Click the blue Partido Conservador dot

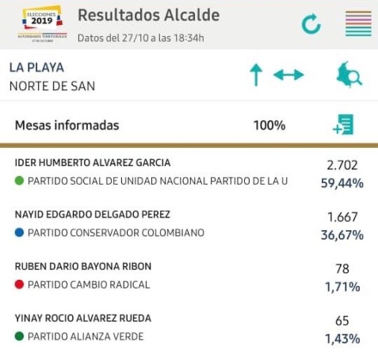[19, 233]
